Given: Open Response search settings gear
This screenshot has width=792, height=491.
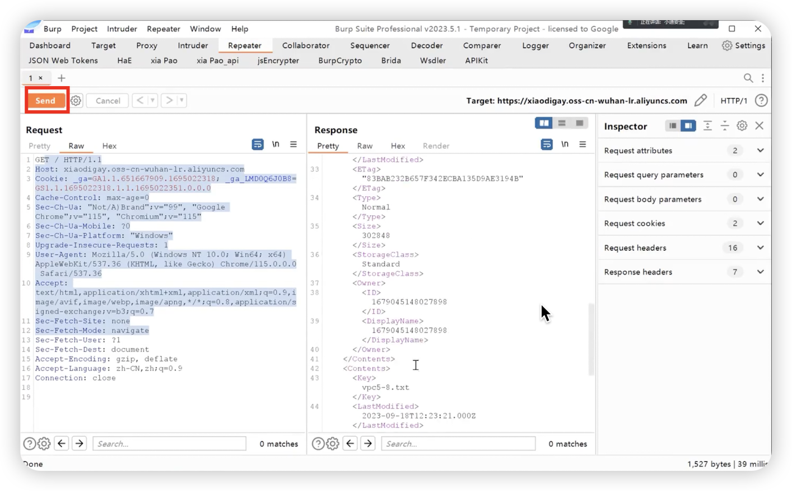Looking at the screenshot, I should point(333,443).
